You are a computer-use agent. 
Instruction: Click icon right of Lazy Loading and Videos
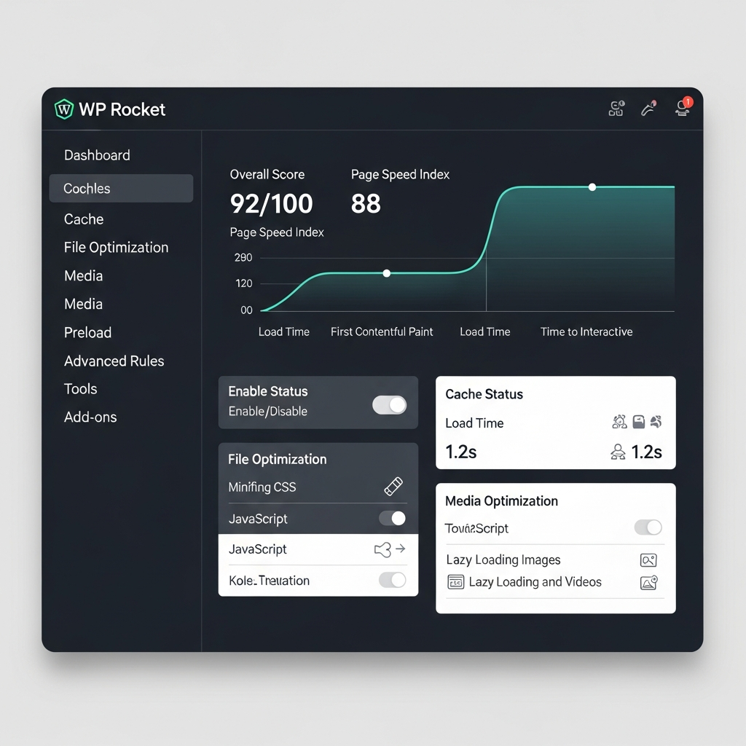(648, 582)
